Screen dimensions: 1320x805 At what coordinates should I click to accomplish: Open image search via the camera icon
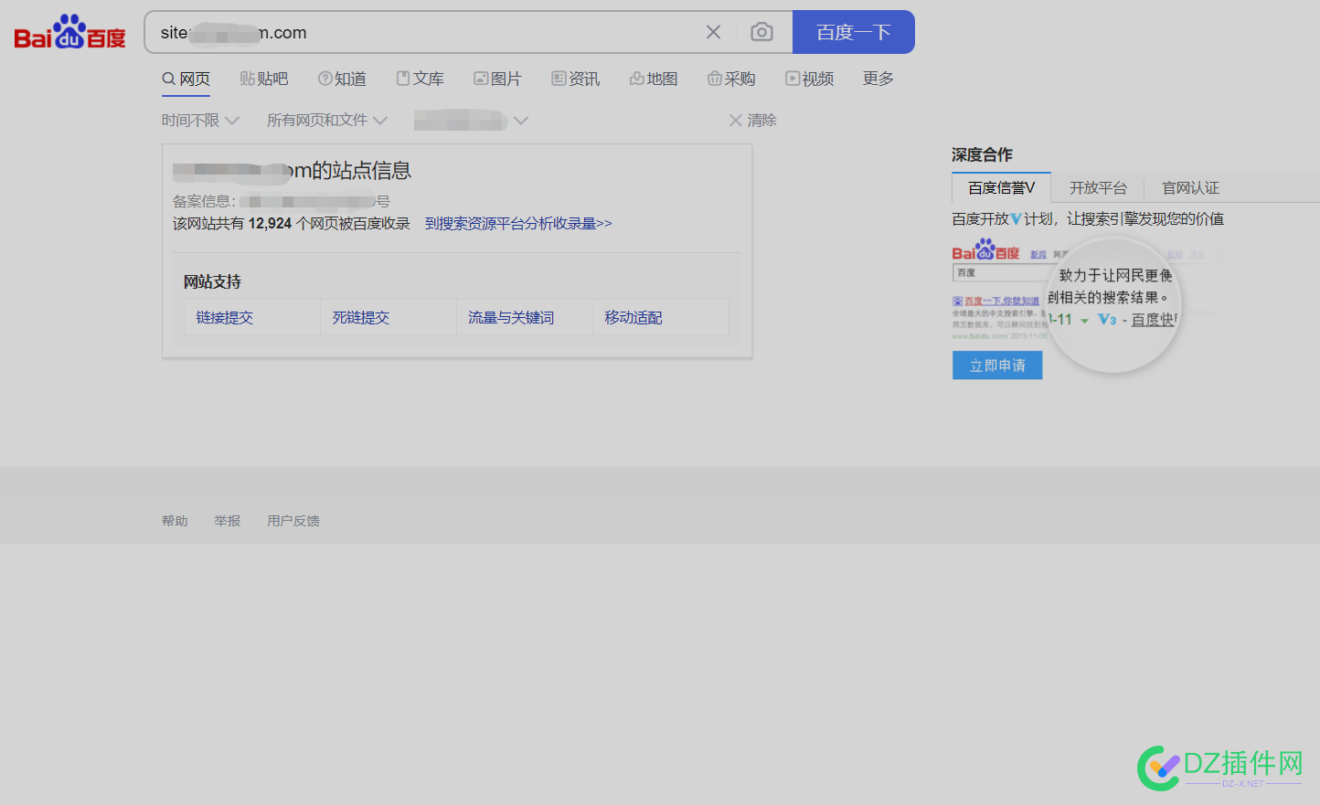(761, 32)
